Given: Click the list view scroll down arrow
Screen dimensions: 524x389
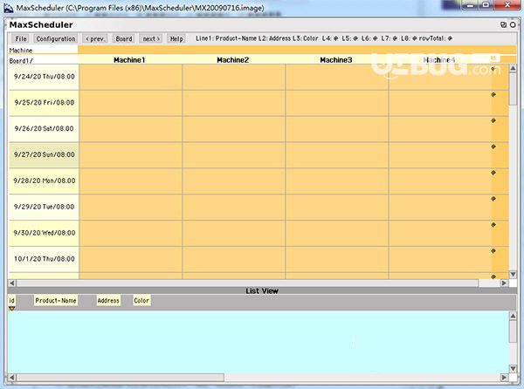Looking at the screenshot, I should click(513, 369).
